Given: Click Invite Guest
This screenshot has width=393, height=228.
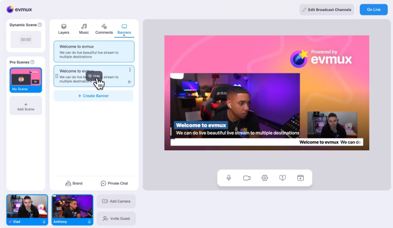Looking at the screenshot, I should (x=116, y=218).
